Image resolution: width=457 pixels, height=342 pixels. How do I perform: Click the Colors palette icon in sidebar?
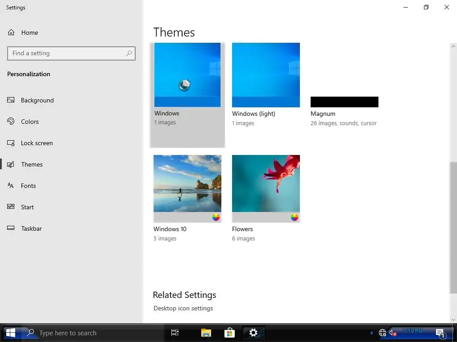11,121
